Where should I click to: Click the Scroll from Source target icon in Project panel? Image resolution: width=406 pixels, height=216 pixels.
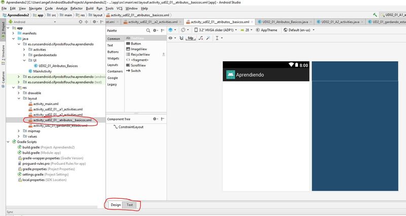tap(81, 22)
